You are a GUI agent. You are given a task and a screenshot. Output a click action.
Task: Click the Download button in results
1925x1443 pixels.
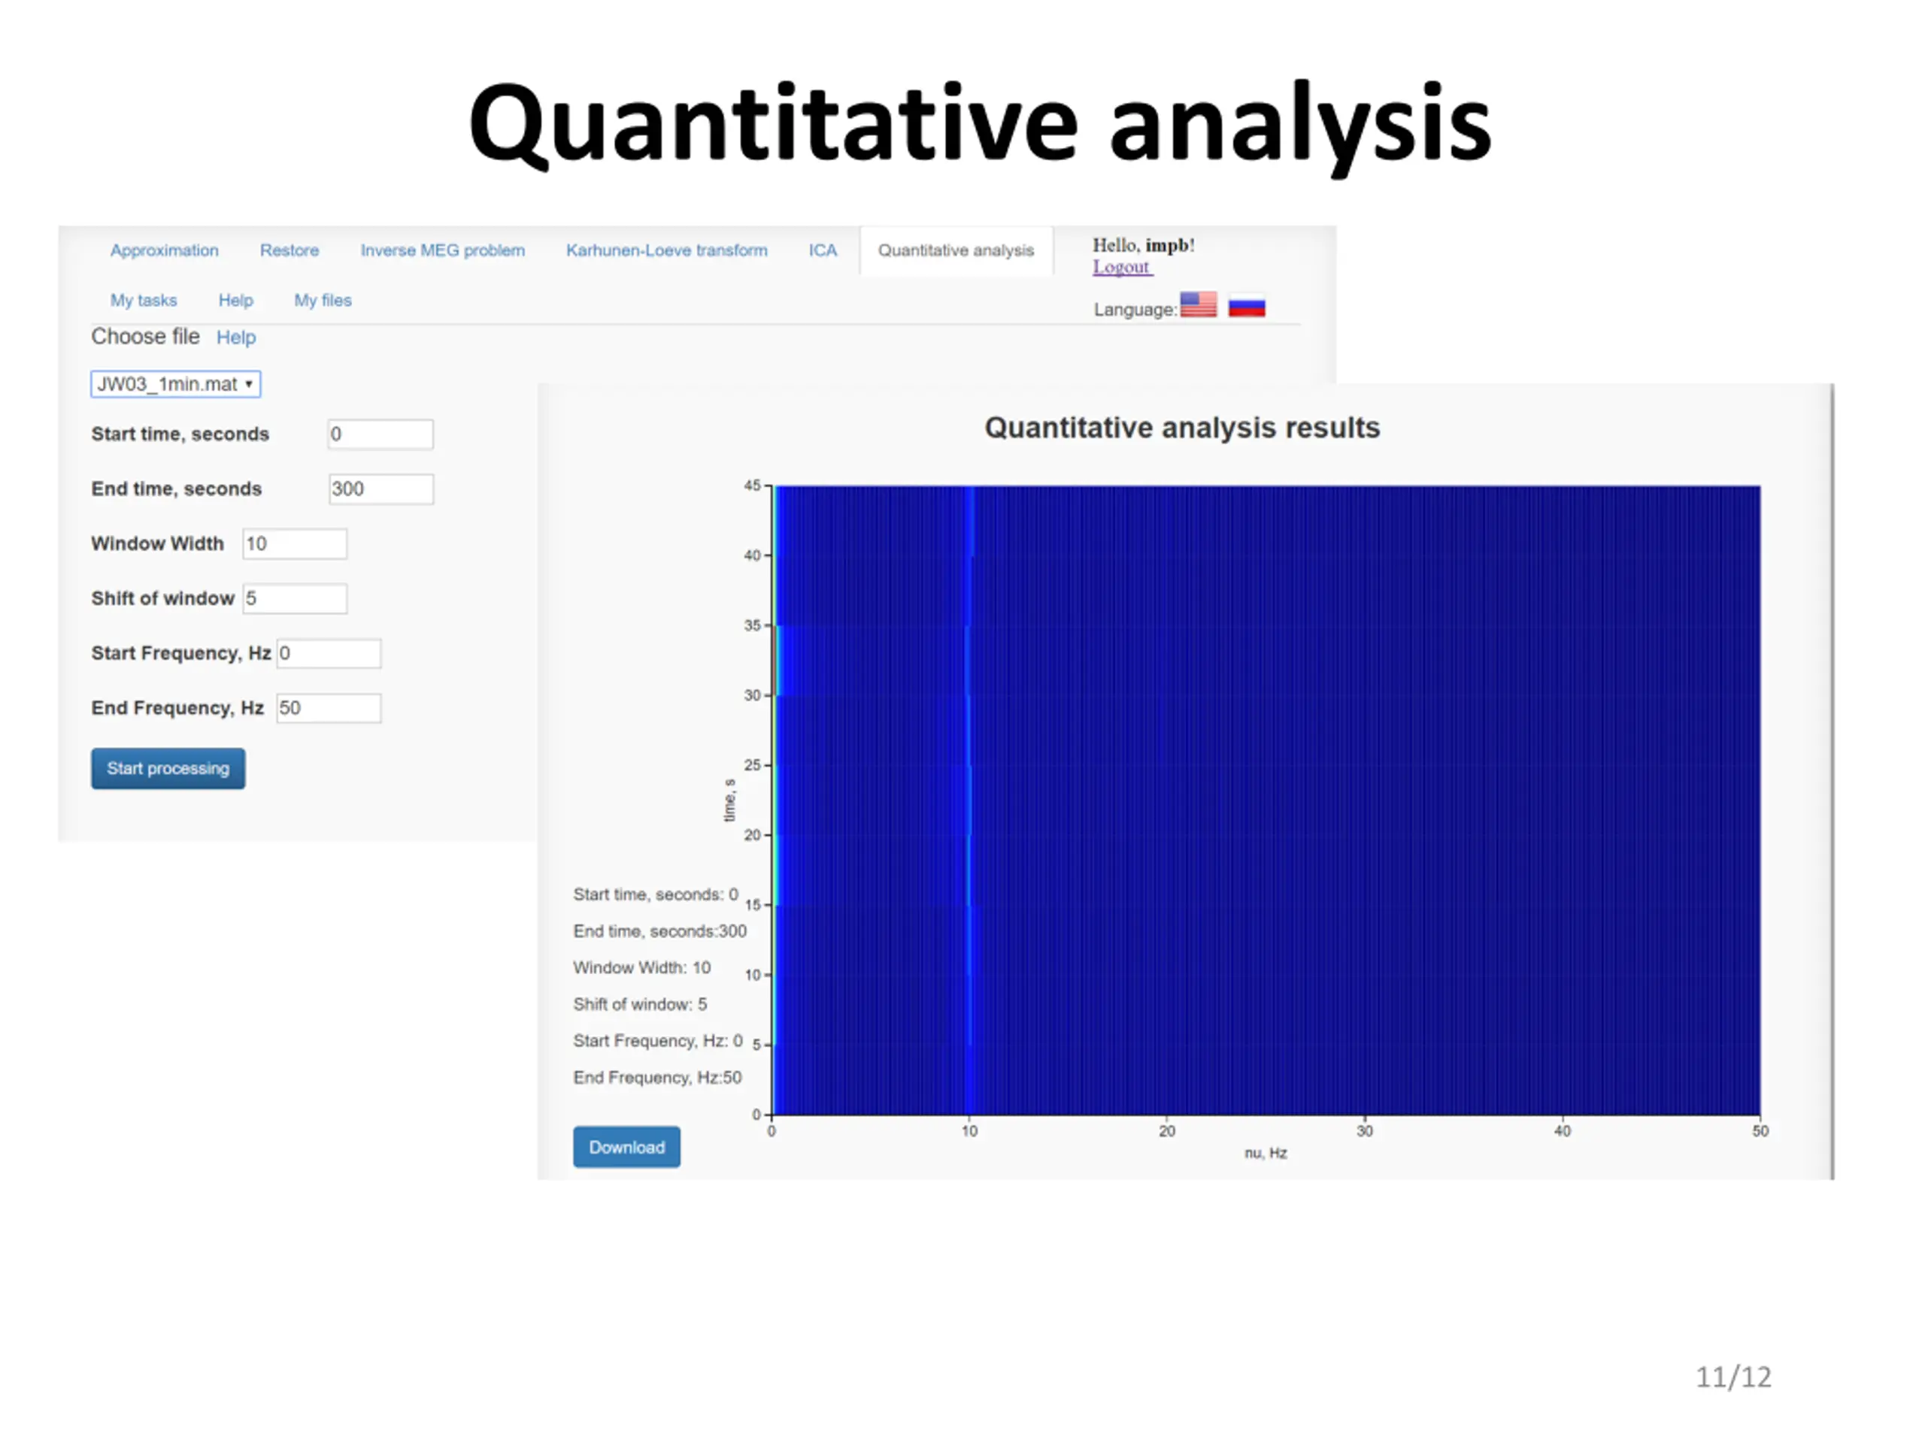(626, 1148)
